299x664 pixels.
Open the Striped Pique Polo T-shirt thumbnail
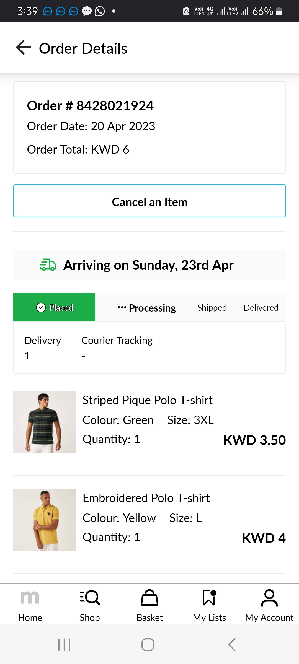[44, 422]
